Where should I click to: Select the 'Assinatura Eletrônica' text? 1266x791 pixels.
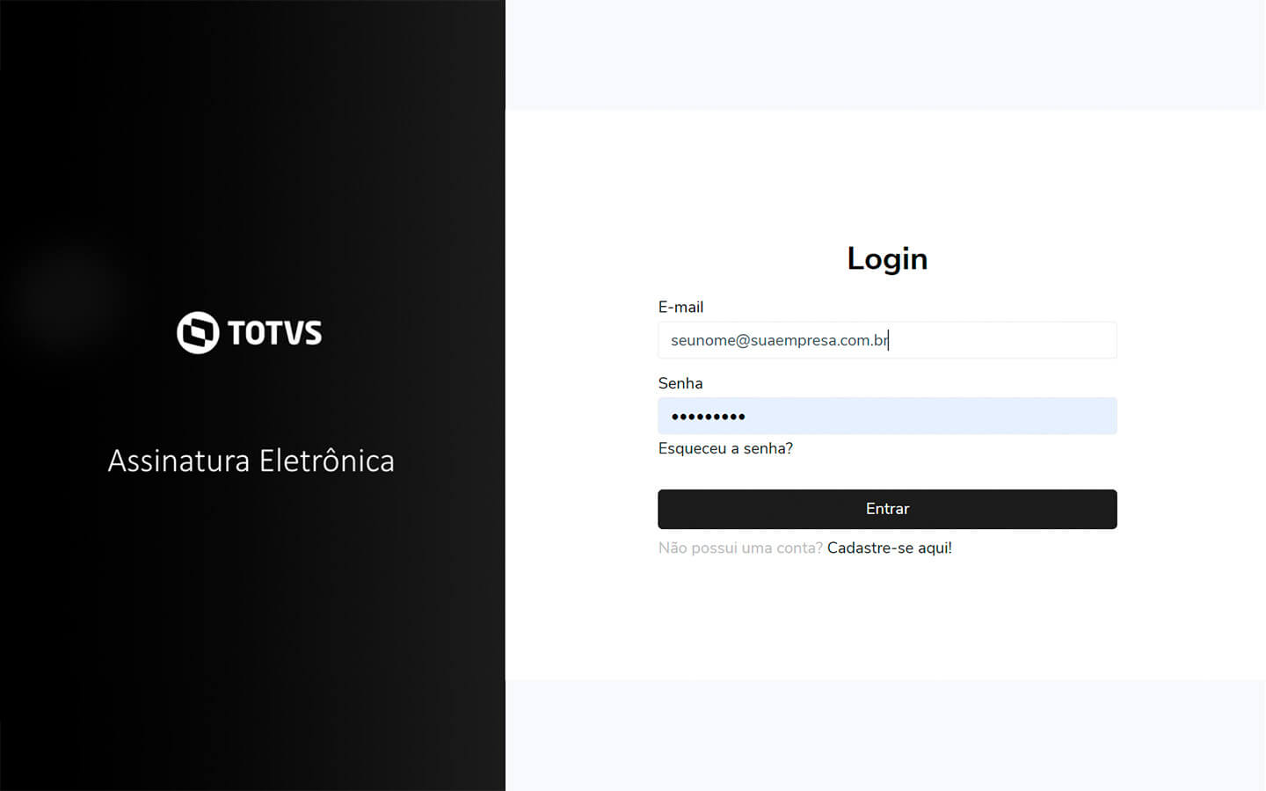[x=251, y=461]
